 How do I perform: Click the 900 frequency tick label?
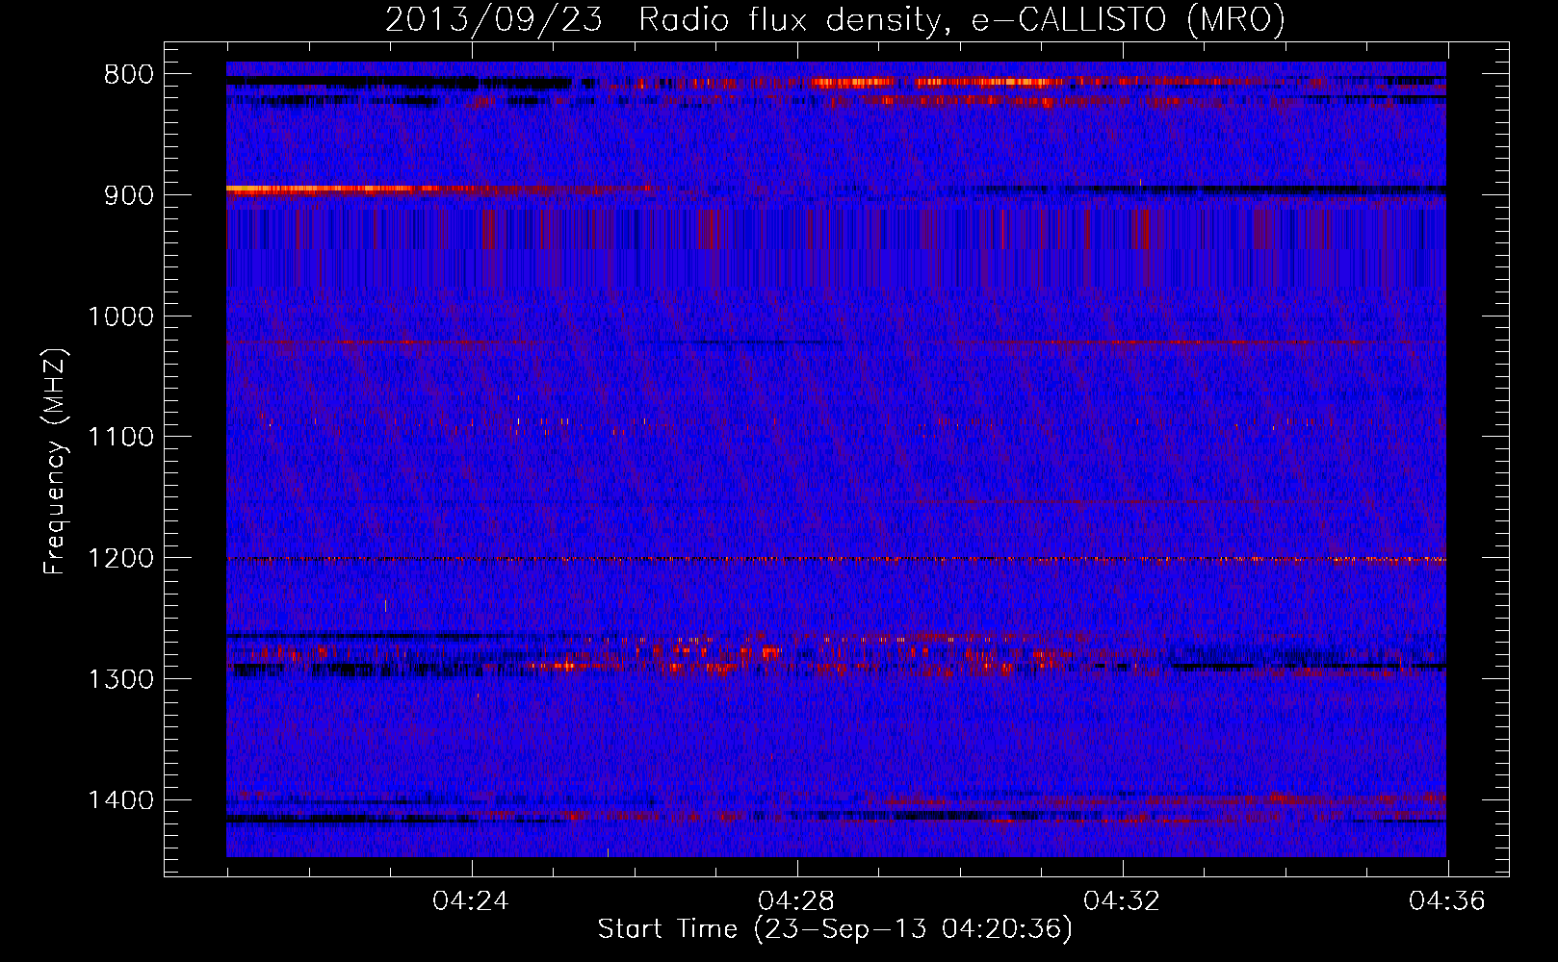(128, 195)
